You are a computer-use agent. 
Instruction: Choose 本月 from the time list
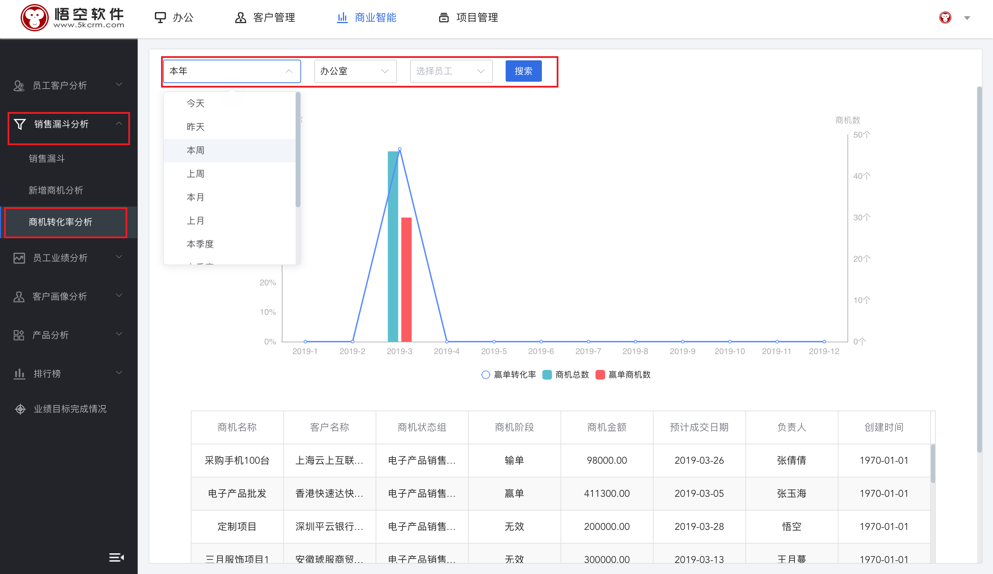click(x=229, y=198)
